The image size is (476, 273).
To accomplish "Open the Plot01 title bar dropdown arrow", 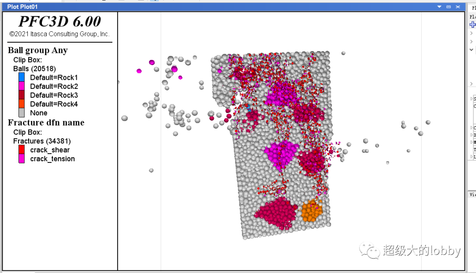I will click(439, 7).
